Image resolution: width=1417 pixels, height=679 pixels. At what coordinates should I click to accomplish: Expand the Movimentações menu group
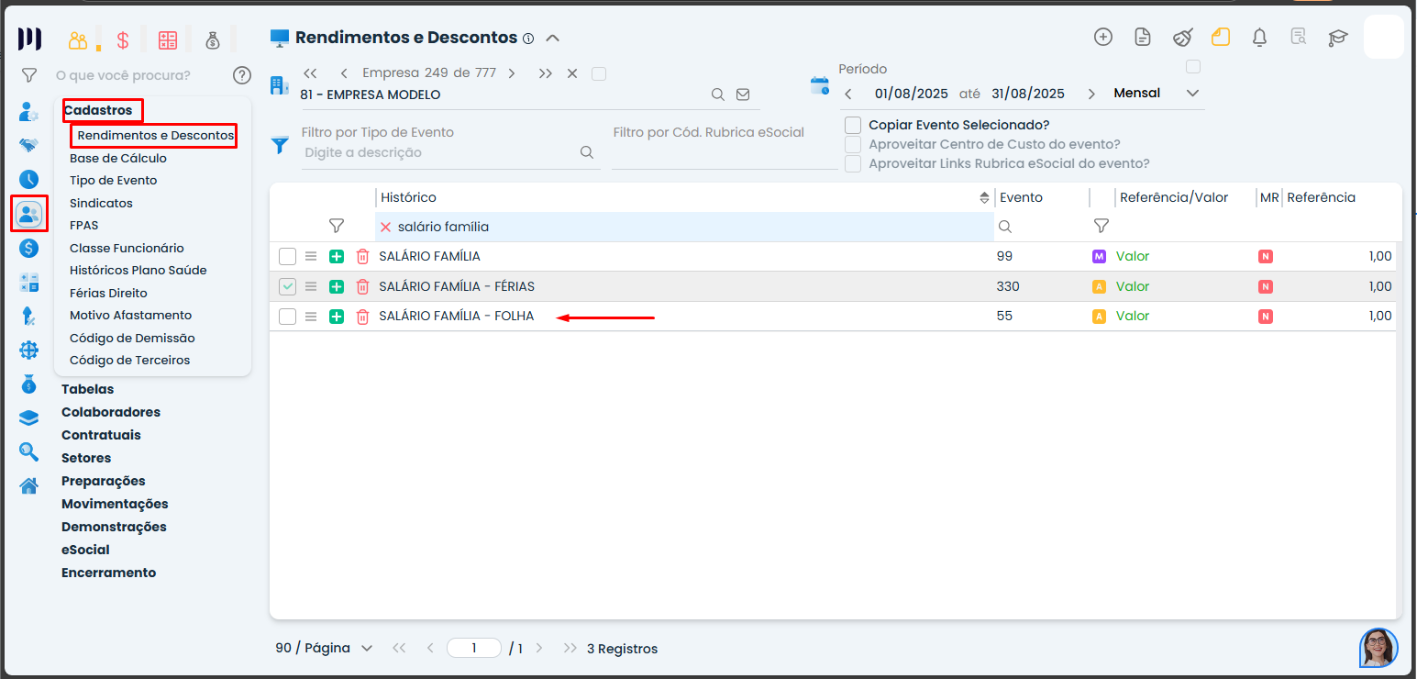(115, 504)
